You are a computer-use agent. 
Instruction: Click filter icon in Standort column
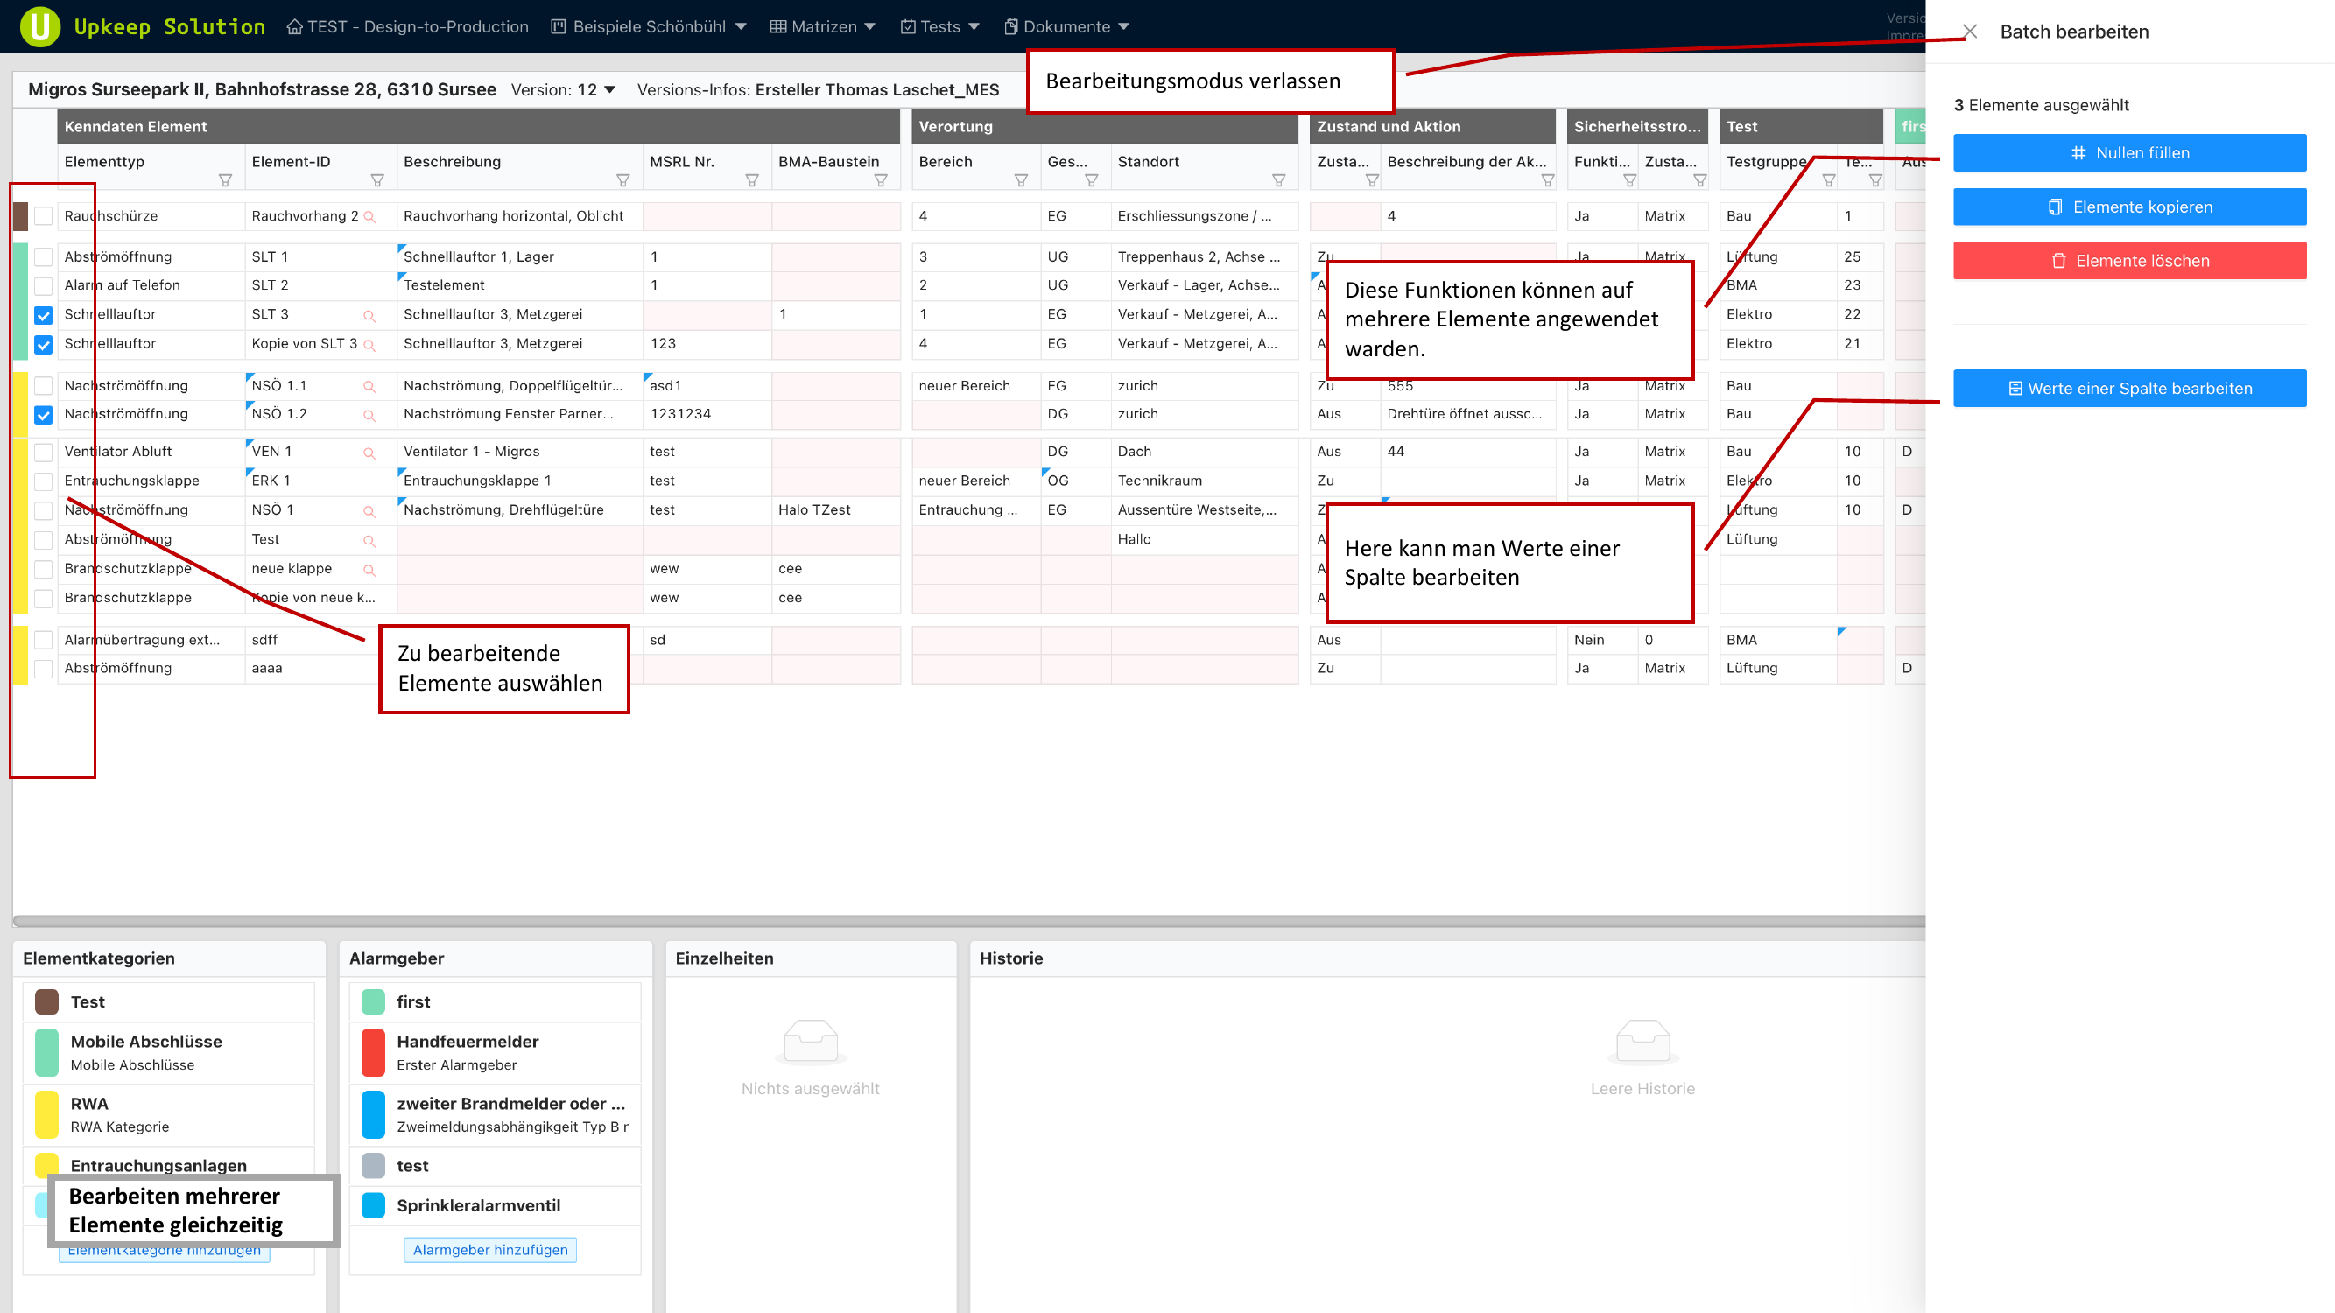[1278, 180]
